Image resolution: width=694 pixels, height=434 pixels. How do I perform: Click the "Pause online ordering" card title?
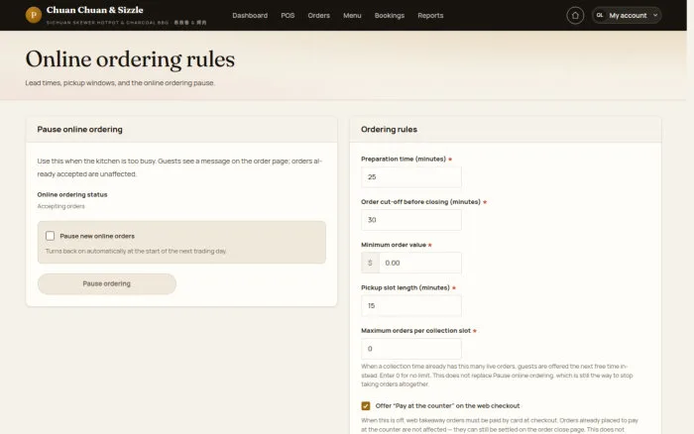(x=79, y=129)
